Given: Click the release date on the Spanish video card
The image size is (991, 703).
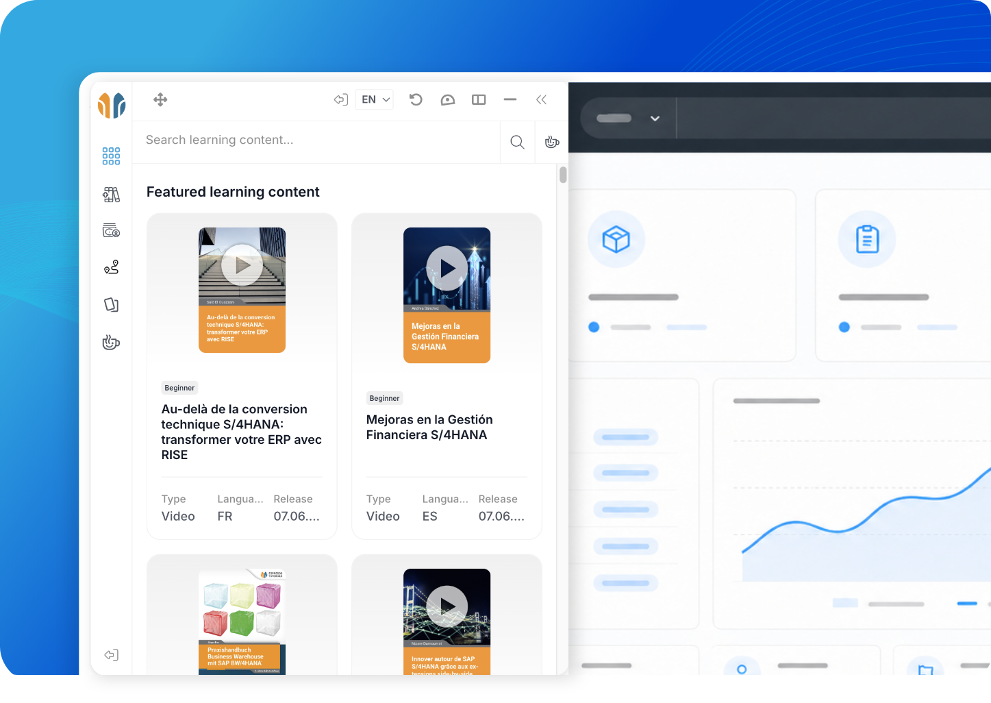Looking at the screenshot, I should click(x=501, y=517).
